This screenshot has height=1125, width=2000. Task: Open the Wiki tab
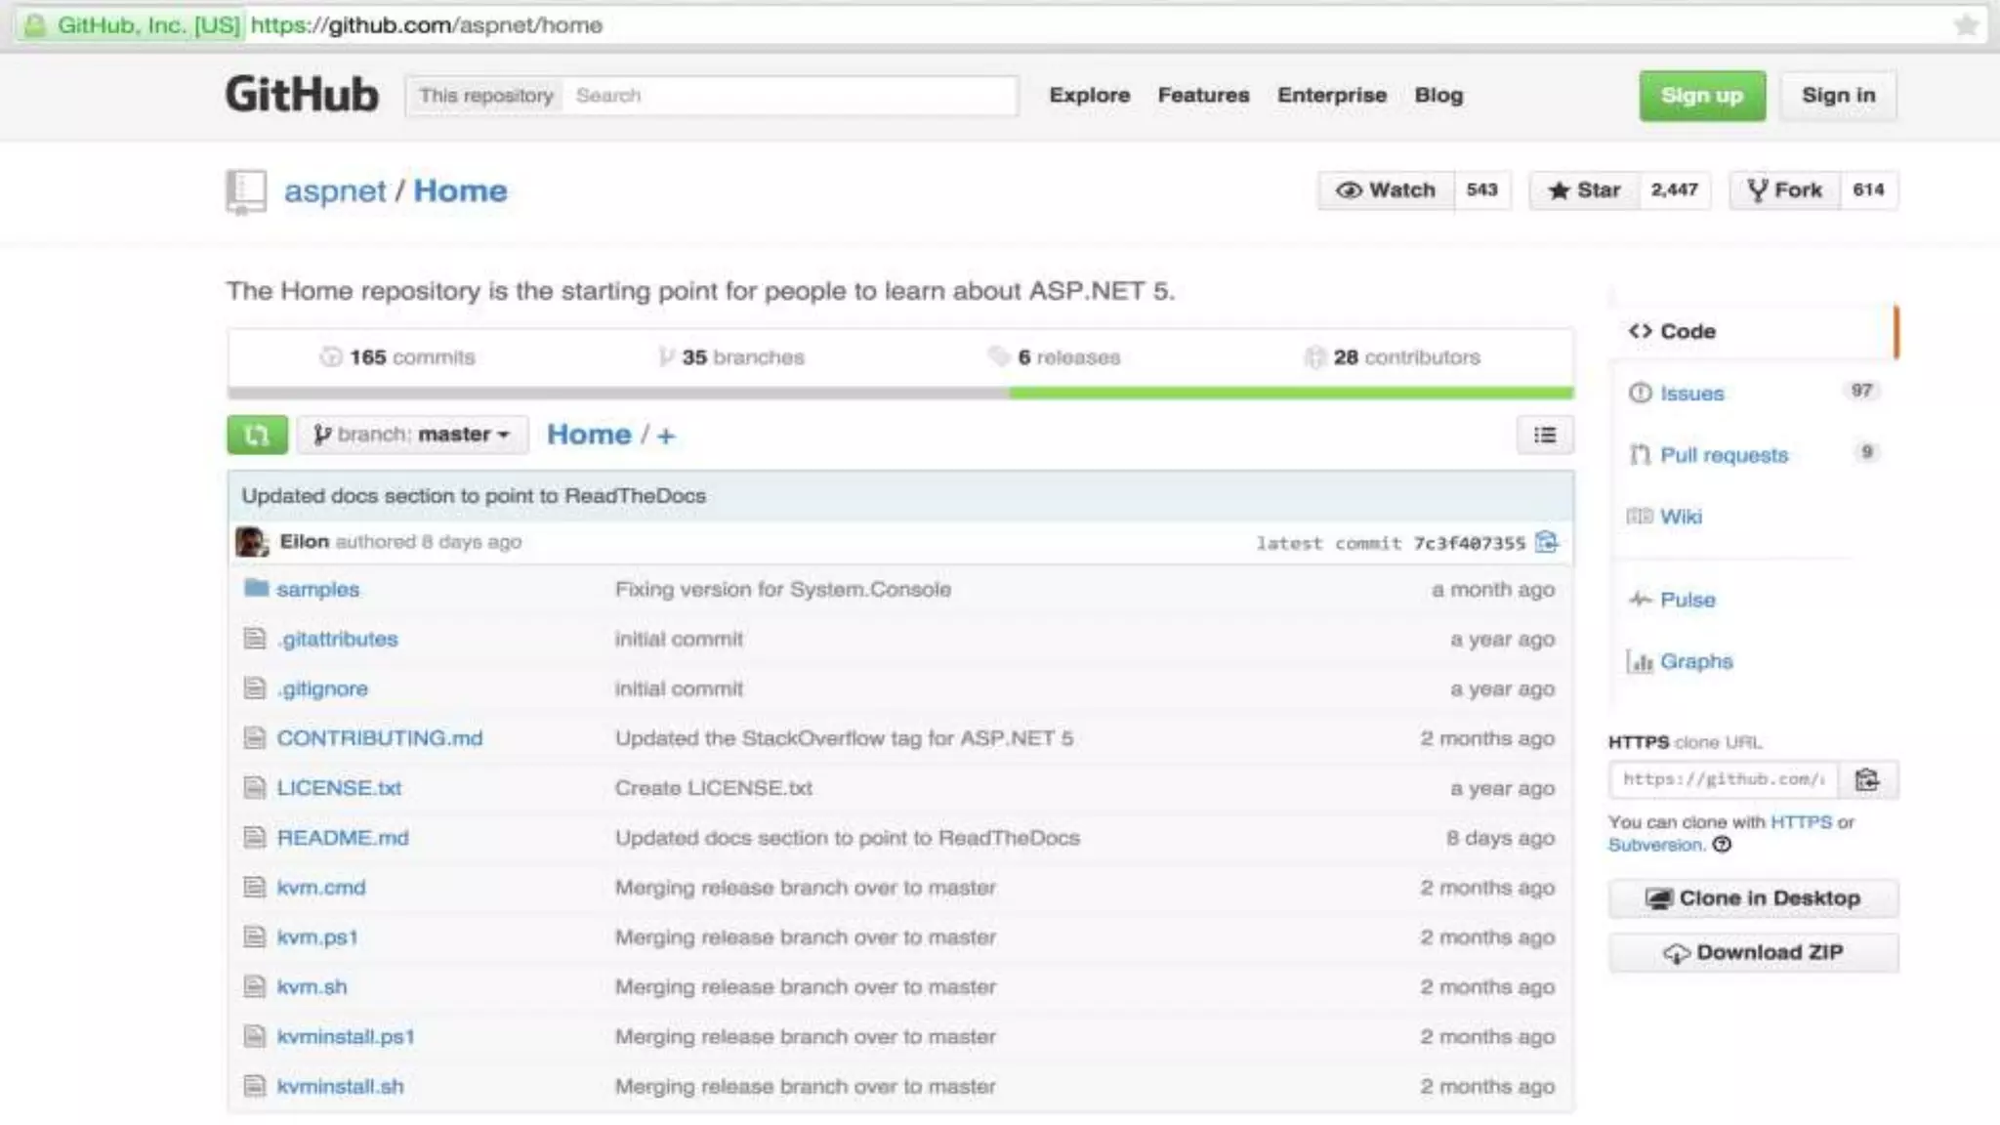pos(1754,517)
